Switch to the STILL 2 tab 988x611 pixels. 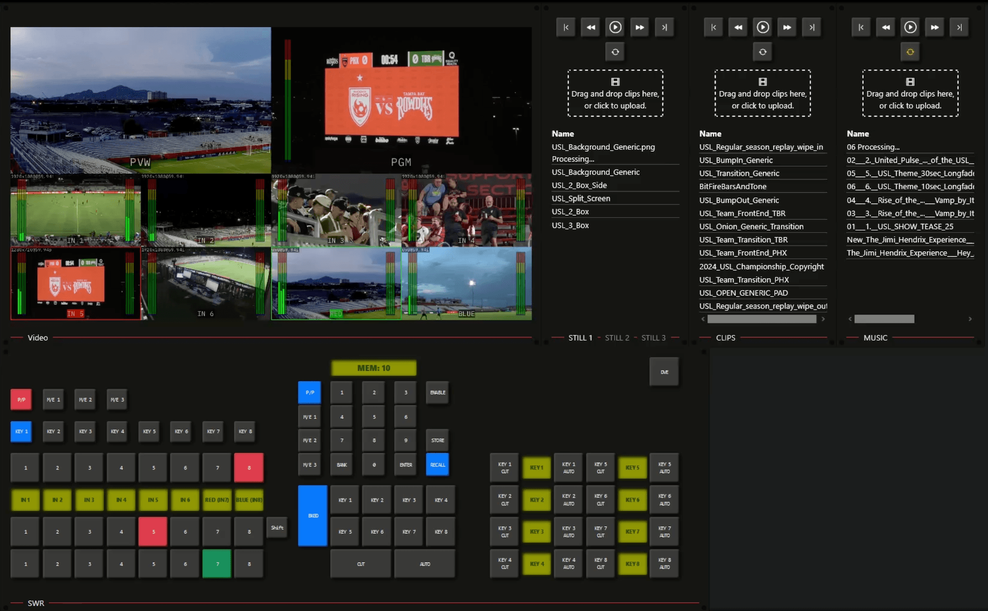click(x=617, y=338)
